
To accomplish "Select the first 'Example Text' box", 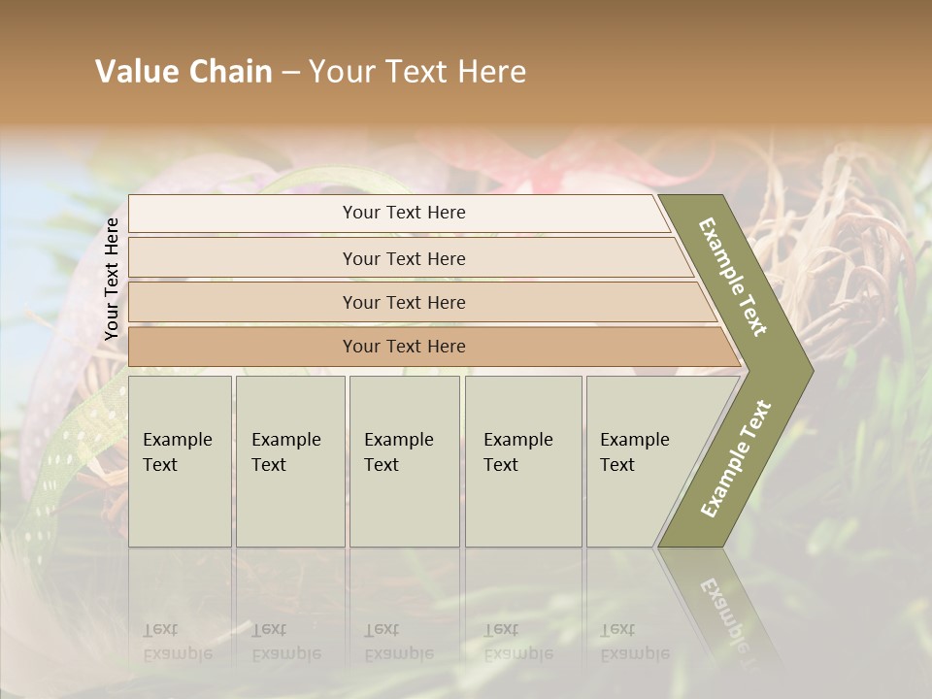I will point(180,460).
